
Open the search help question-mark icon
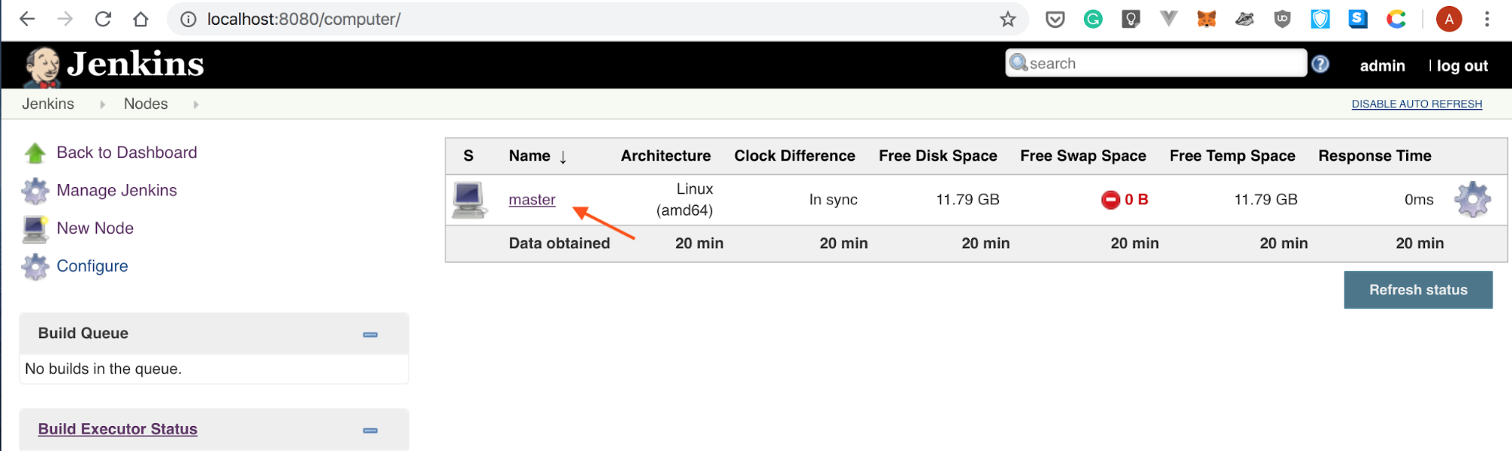coord(1320,64)
